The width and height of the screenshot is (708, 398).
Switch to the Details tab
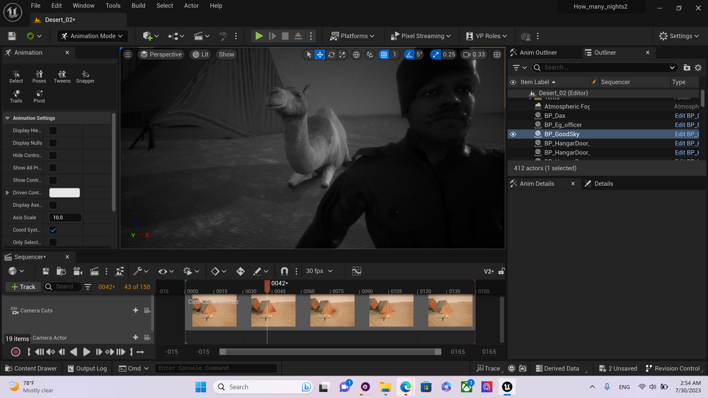[x=603, y=184]
